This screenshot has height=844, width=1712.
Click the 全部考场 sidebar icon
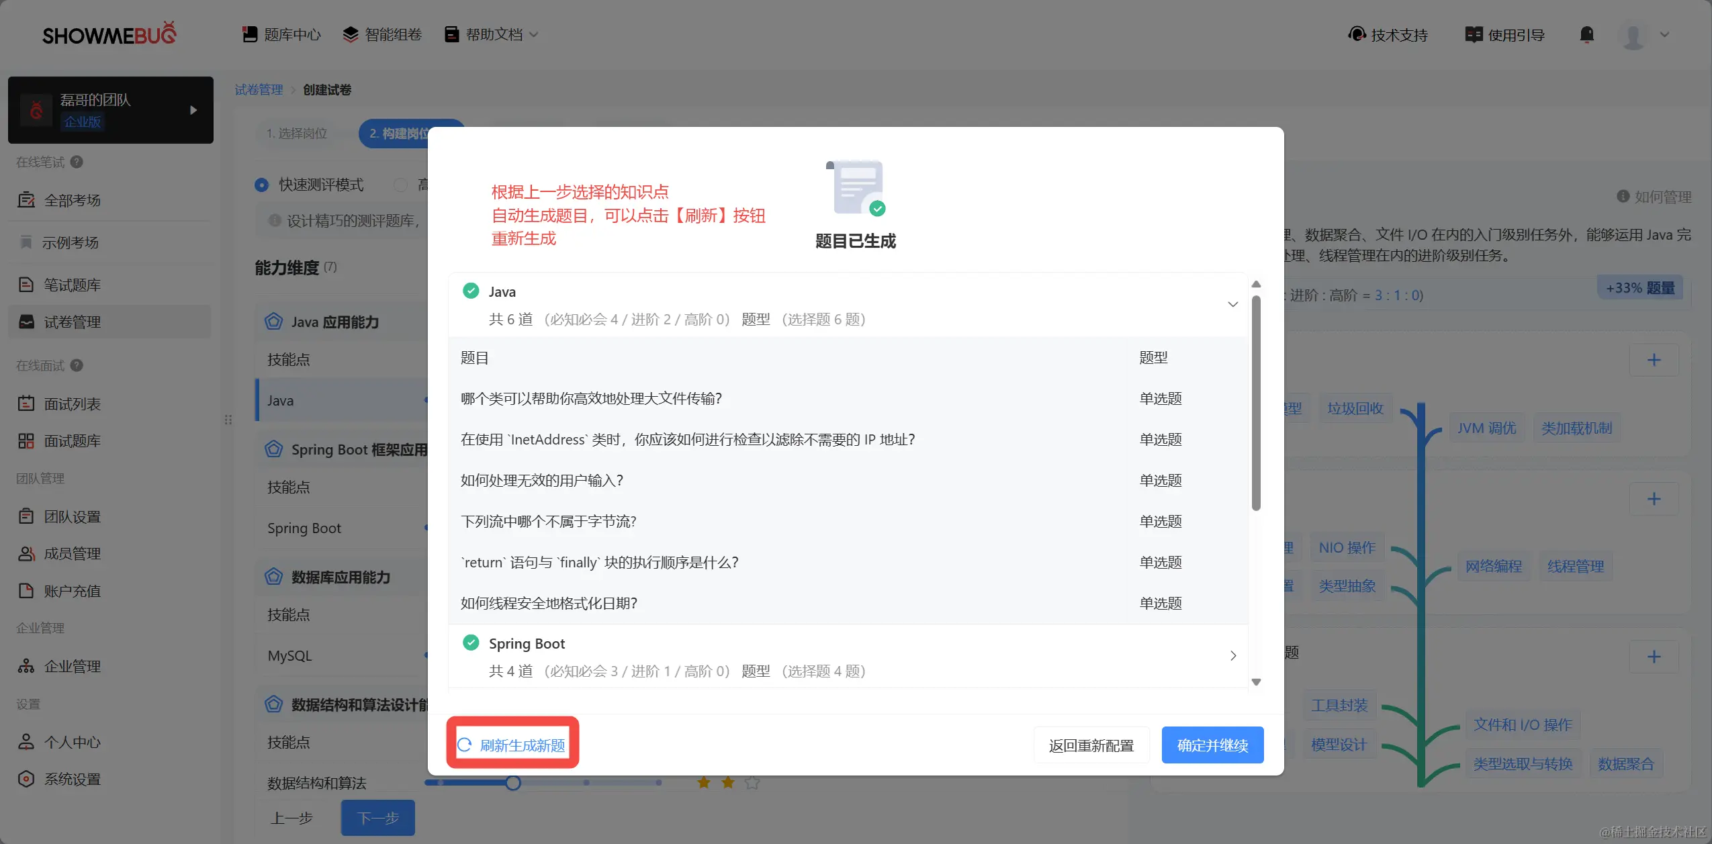[26, 200]
